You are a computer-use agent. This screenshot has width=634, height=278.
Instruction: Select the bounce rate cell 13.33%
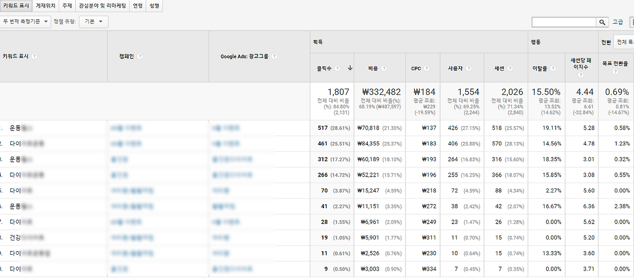point(552,254)
